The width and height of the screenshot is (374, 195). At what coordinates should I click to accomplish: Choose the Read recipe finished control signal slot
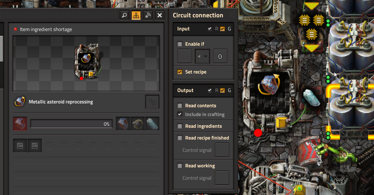(222, 150)
